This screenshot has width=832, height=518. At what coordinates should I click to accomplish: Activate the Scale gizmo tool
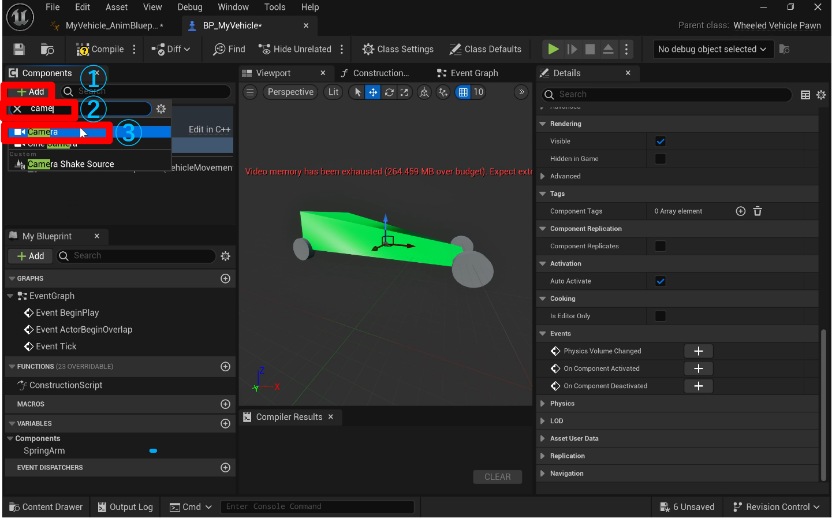point(404,92)
